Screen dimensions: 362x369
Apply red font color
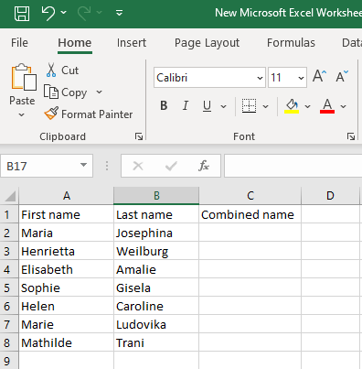(327, 106)
